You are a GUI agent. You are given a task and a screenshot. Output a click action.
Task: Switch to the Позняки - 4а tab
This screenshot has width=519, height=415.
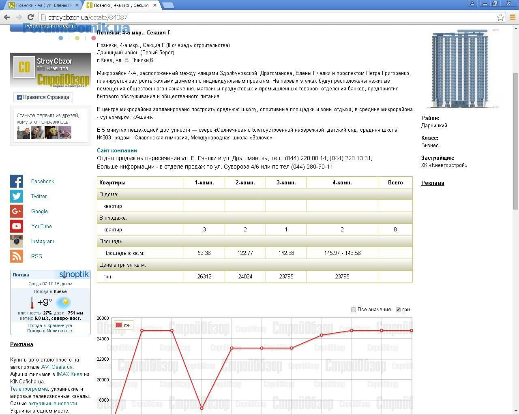click(43, 5)
